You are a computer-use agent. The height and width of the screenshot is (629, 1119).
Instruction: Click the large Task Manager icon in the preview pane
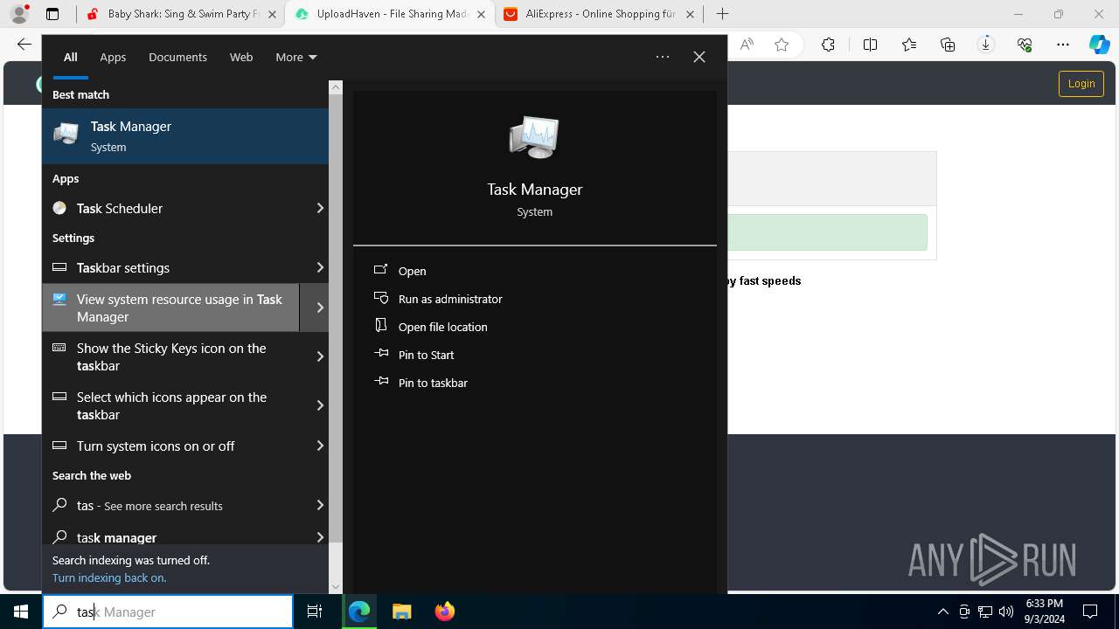pos(534,137)
